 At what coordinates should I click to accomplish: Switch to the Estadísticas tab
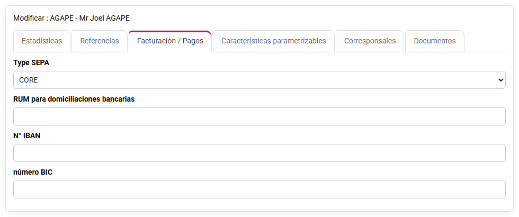point(42,41)
